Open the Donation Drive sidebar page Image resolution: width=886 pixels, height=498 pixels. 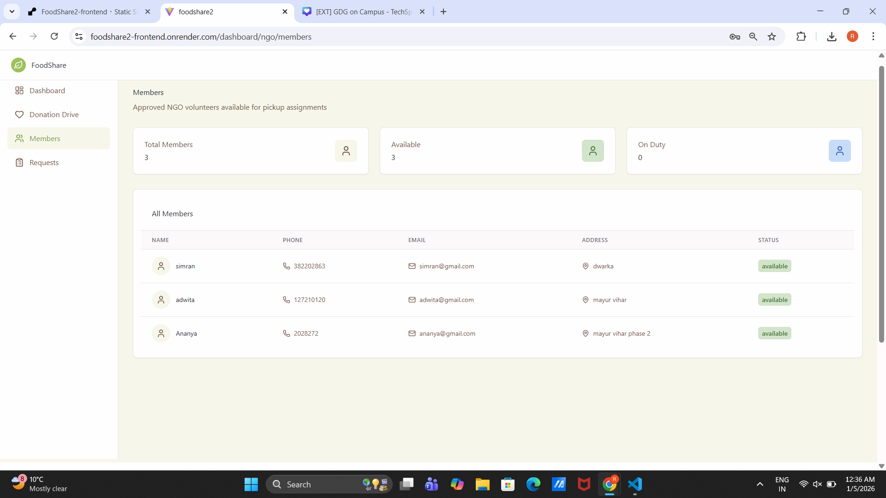[x=54, y=114]
